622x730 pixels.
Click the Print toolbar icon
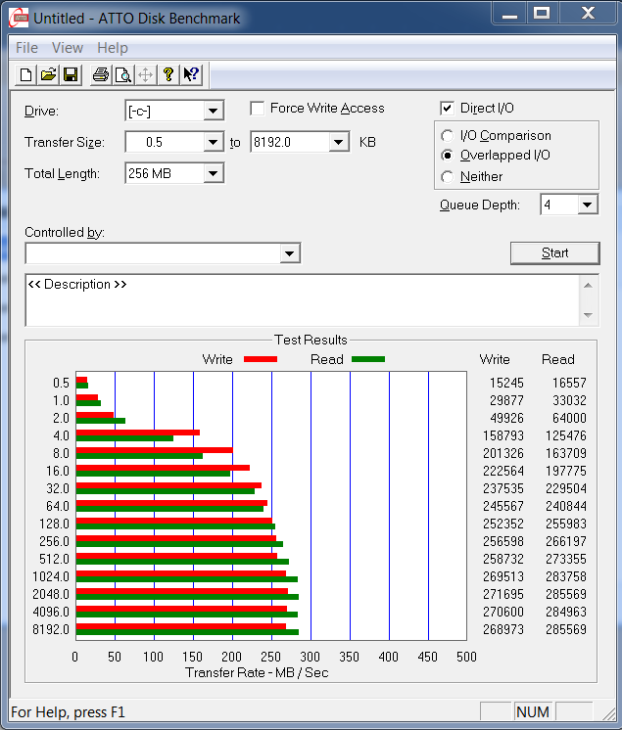[101, 74]
